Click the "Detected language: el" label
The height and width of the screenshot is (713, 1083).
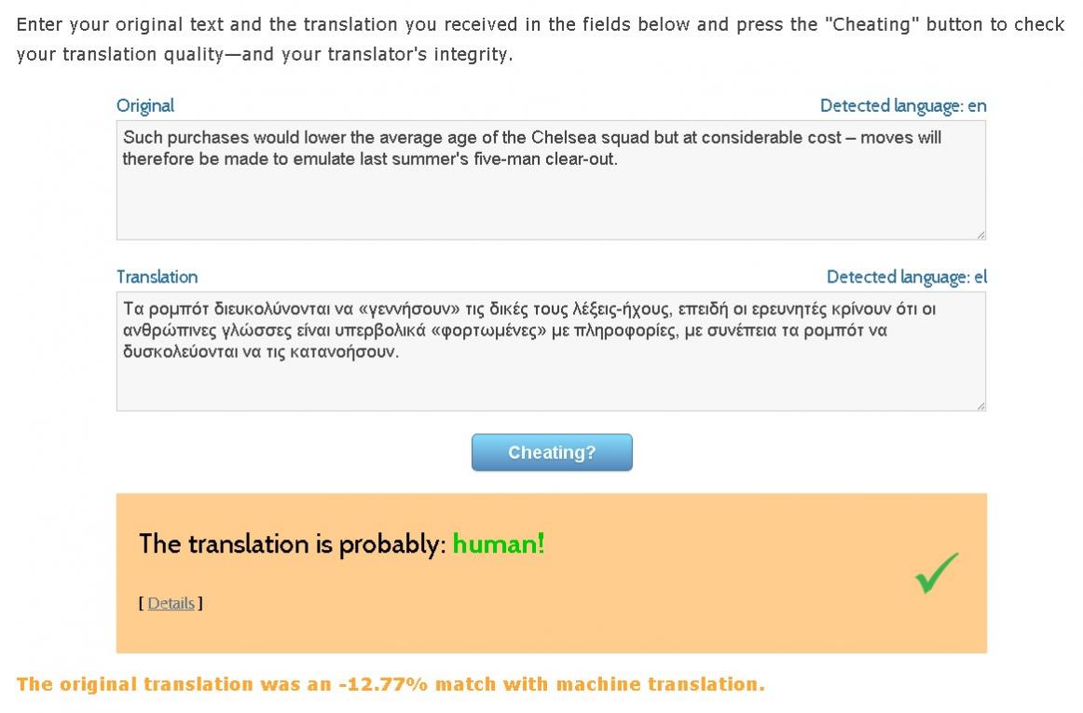click(906, 277)
